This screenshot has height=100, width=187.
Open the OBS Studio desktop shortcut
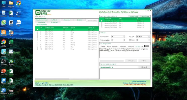[x=4, y=61]
